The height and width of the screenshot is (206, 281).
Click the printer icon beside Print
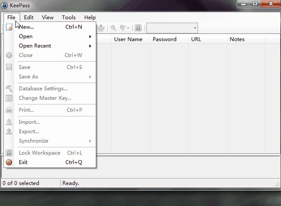[9, 110]
